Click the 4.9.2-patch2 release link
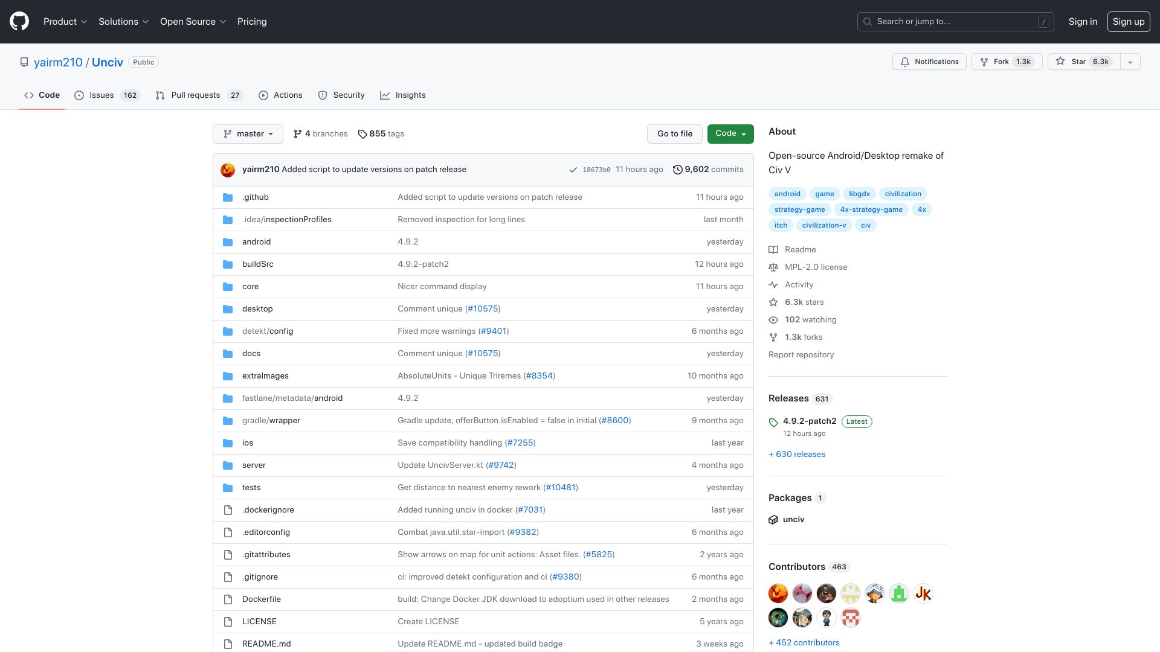The width and height of the screenshot is (1160, 652). tap(810, 421)
